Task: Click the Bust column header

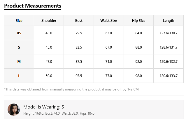Action: 79,21
